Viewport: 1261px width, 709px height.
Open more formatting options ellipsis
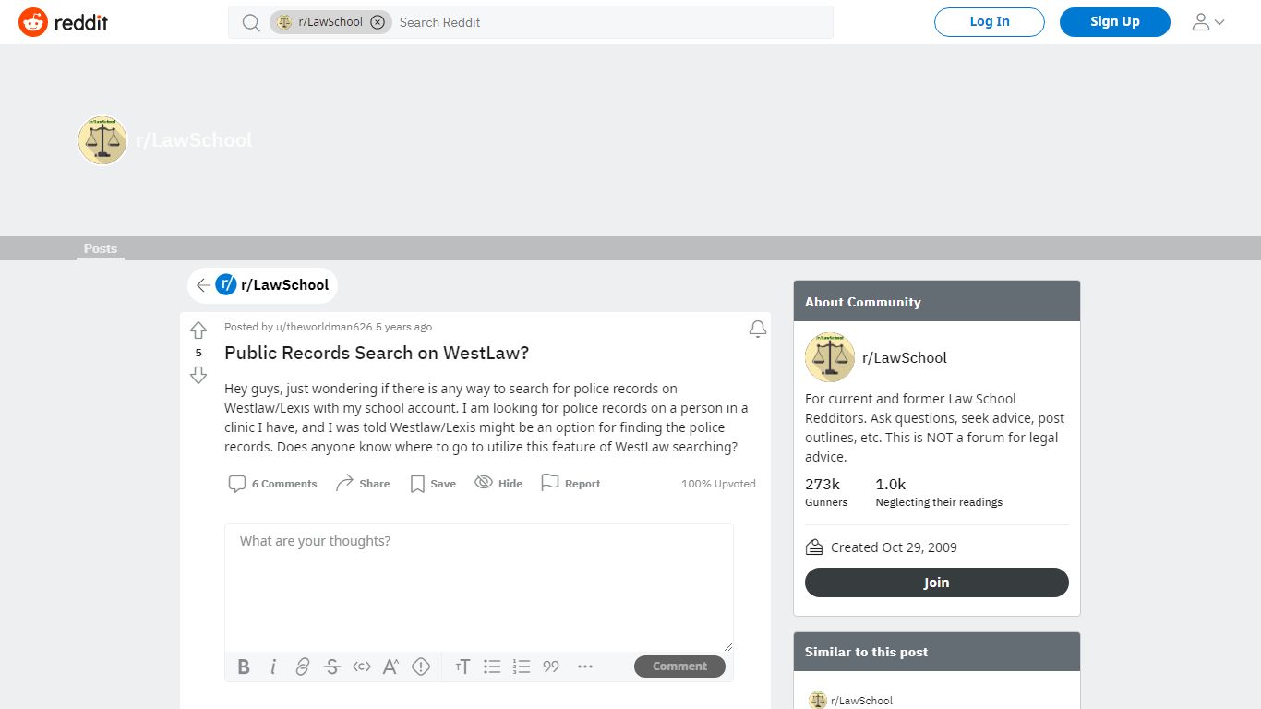click(x=585, y=667)
